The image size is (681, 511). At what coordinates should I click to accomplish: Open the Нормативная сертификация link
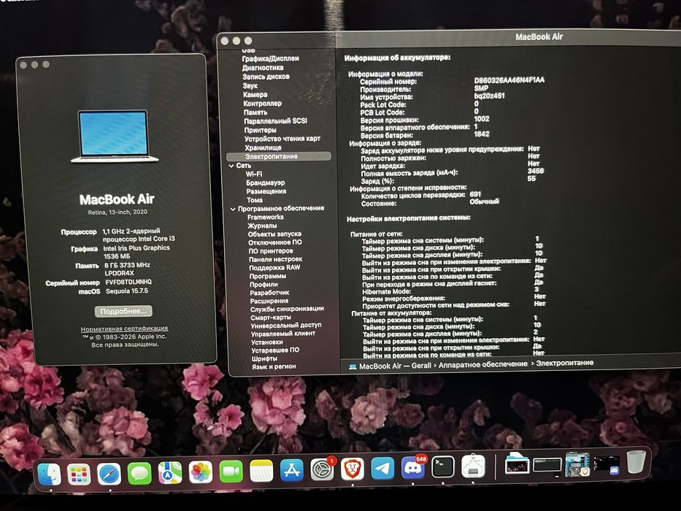pyautogui.click(x=125, y=328)
